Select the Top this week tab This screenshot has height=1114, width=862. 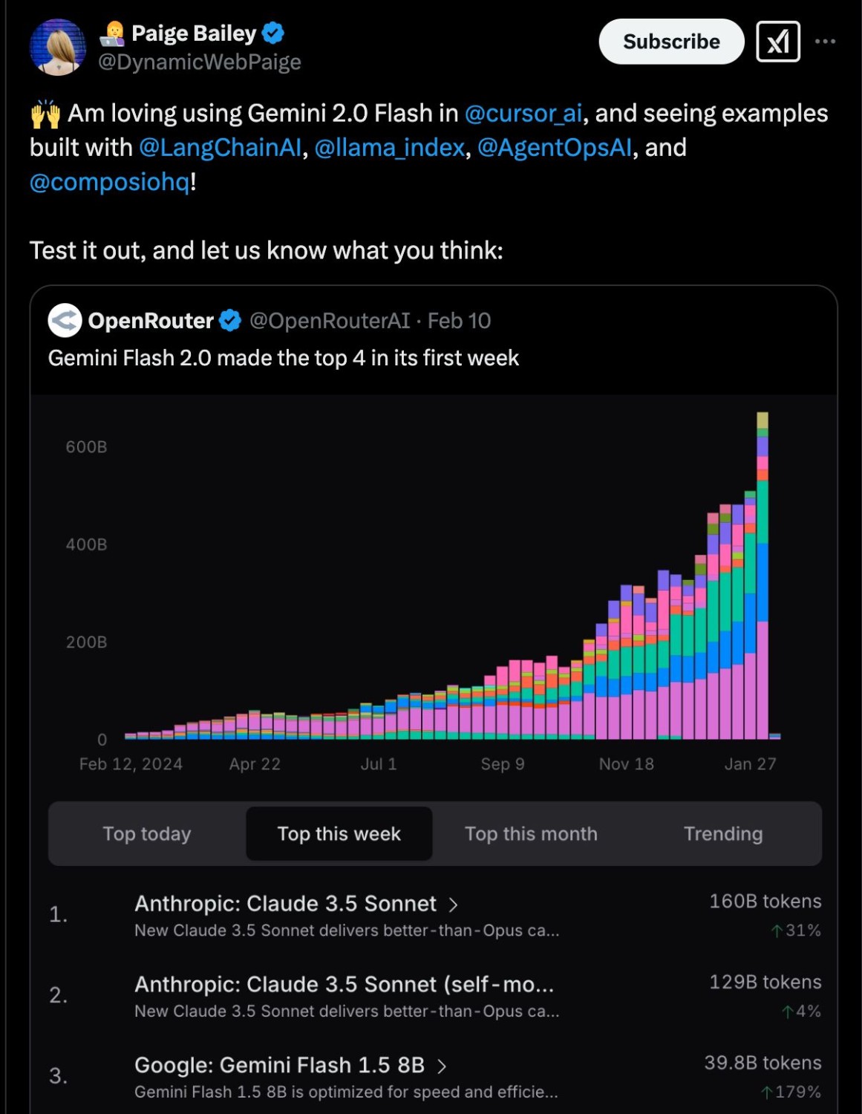click(x=339, y=834)
